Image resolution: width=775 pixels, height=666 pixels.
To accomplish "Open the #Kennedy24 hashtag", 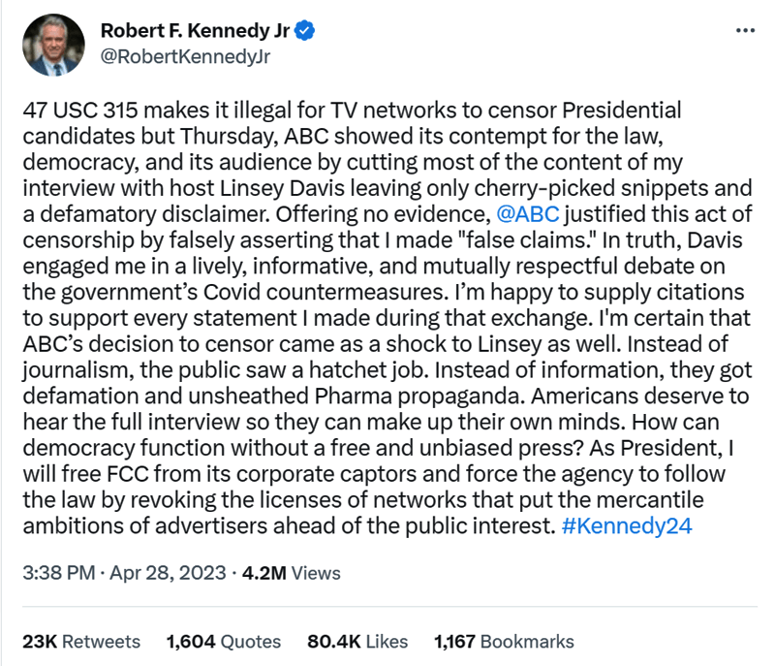I will pyautogui.click(x=626, y=525).
